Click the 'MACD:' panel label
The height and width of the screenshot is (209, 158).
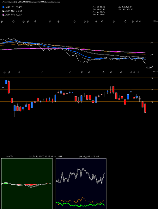pos(9,156)
